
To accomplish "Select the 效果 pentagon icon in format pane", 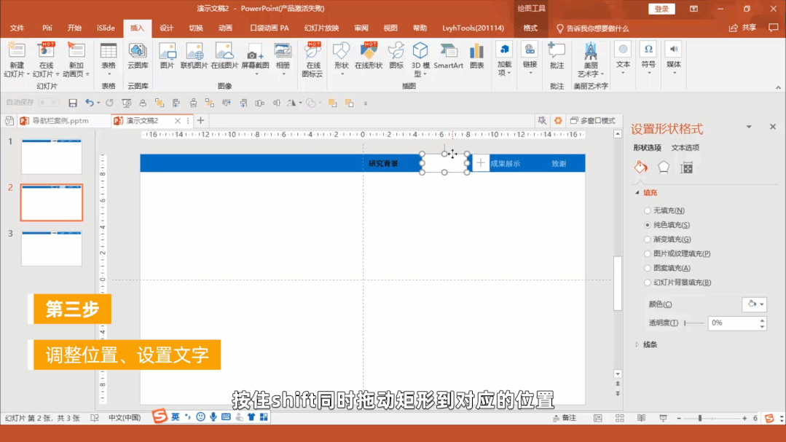I will [664, 167].
